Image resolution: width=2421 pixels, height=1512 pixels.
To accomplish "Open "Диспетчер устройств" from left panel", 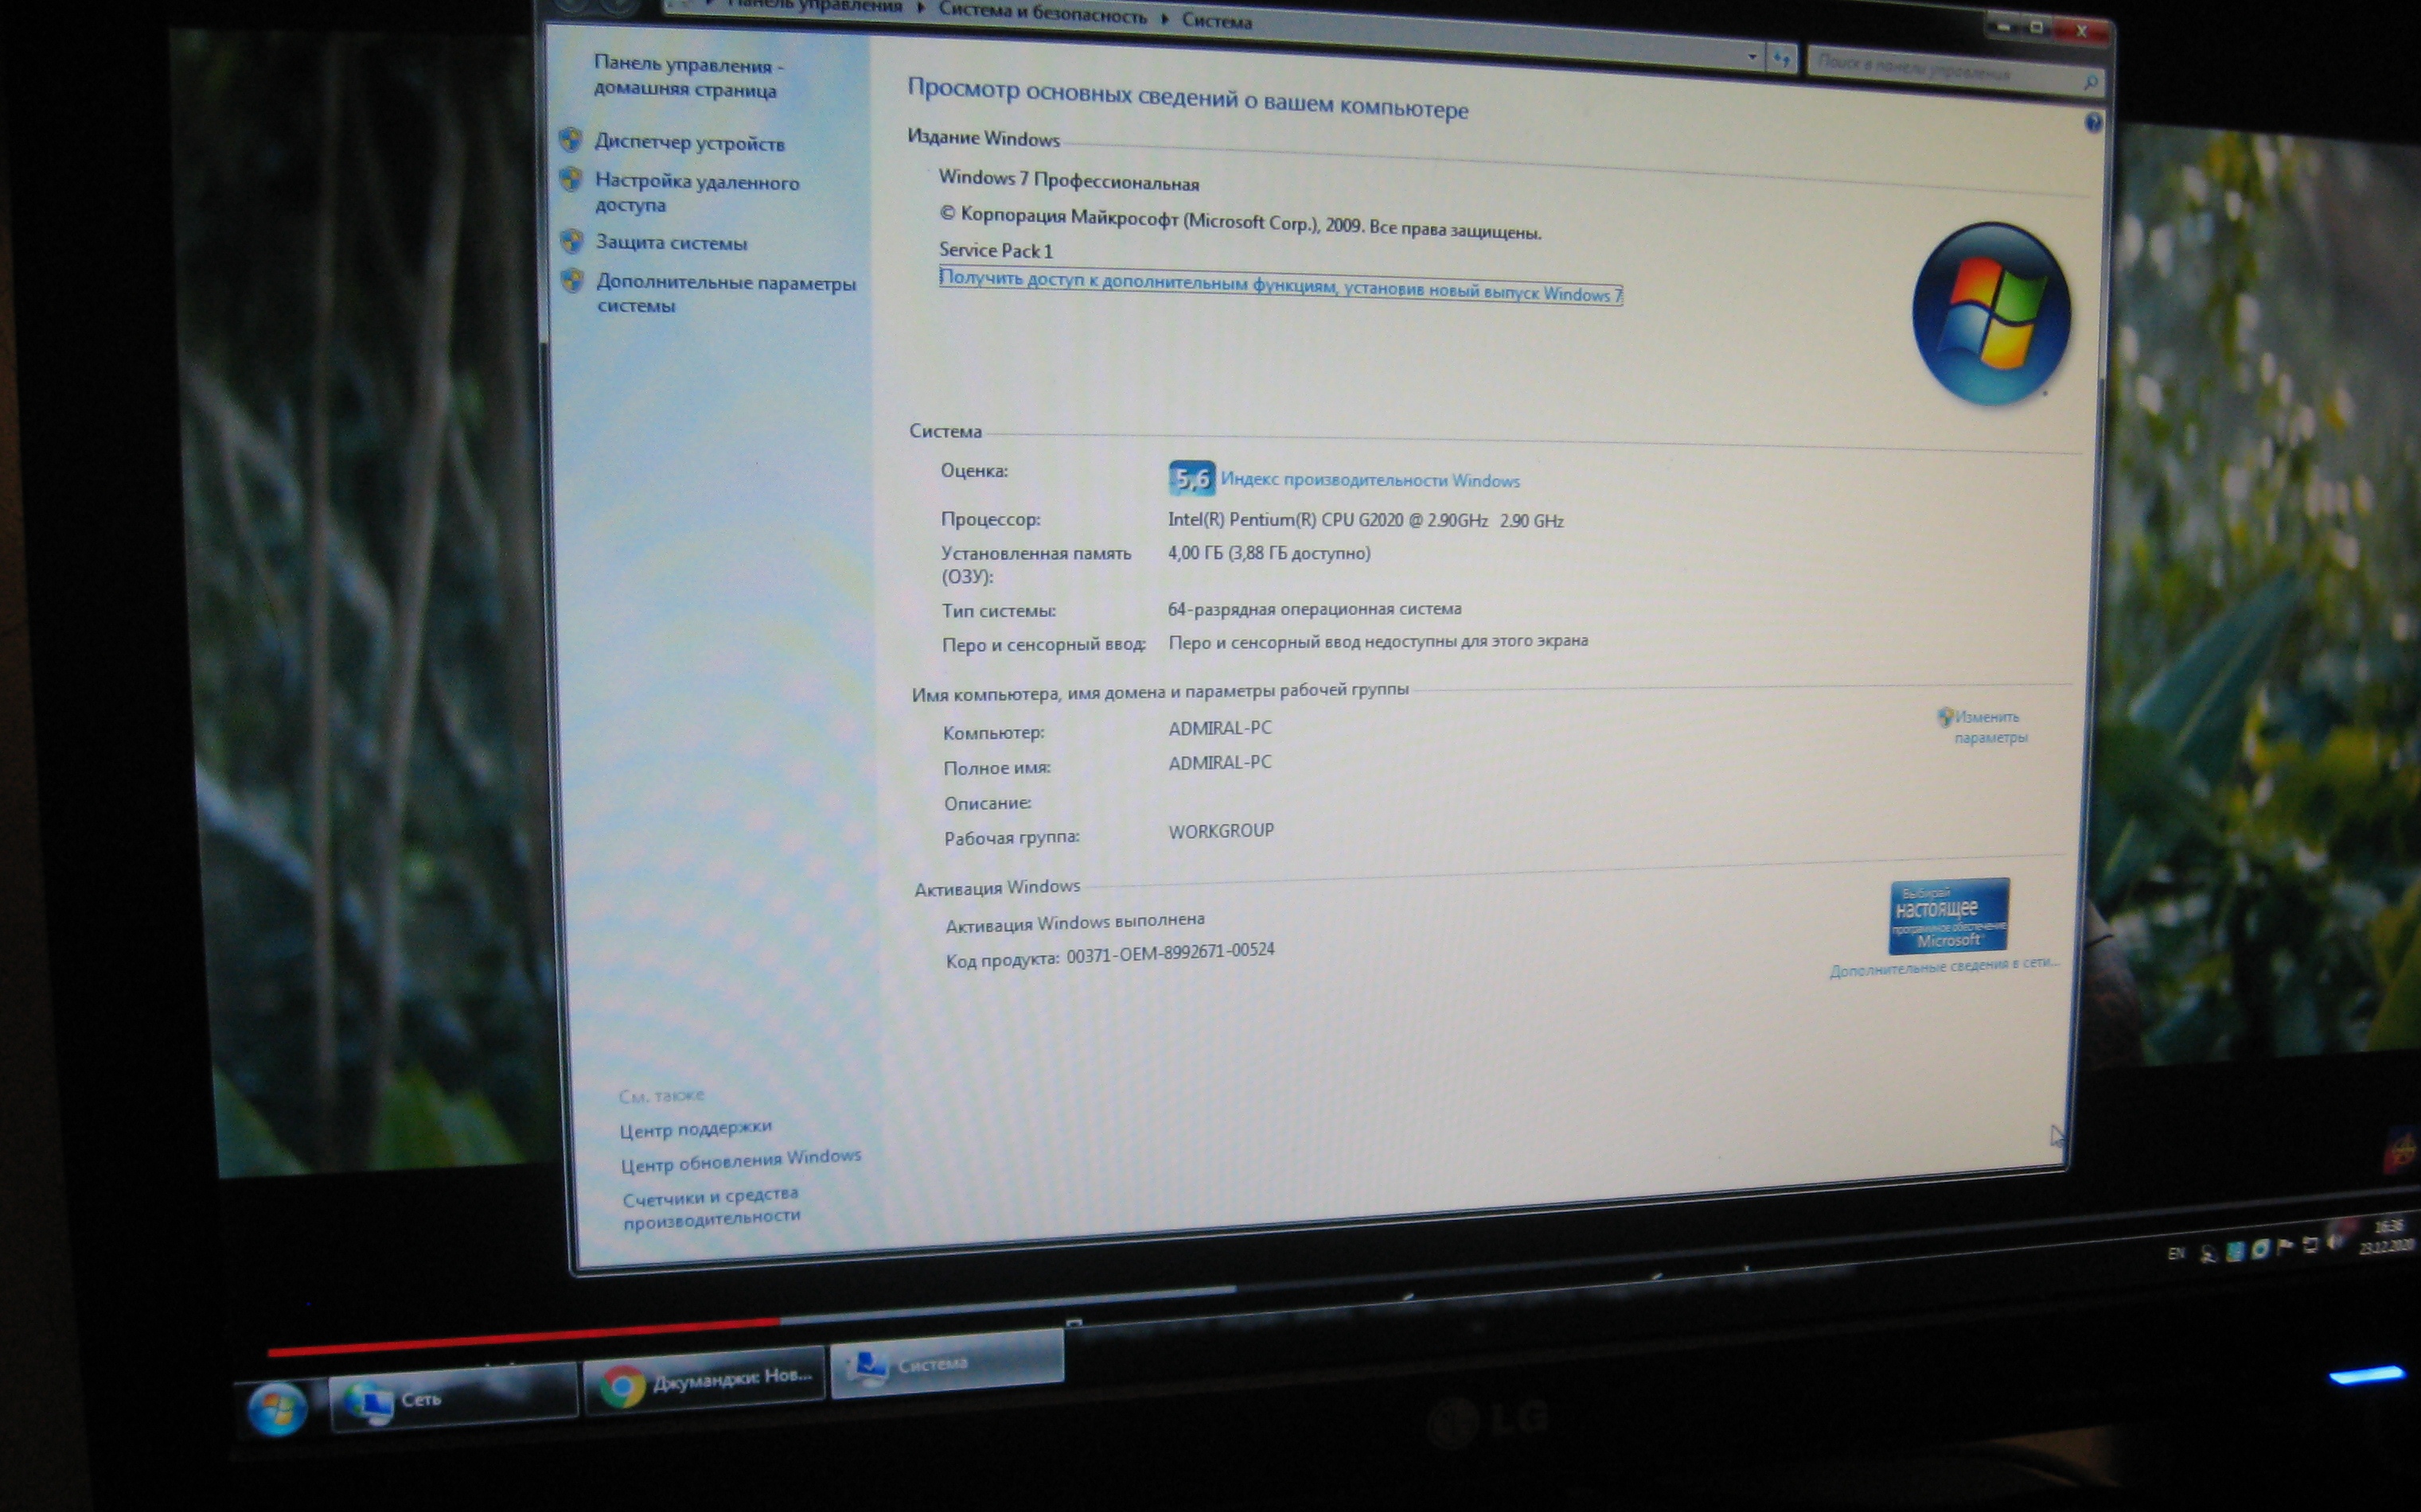I will (689, 143).
